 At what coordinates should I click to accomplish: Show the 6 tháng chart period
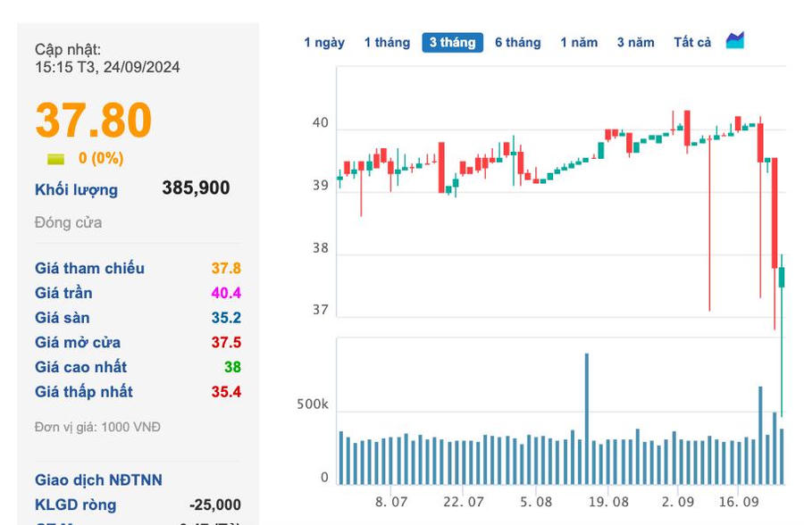coord(518,43)
